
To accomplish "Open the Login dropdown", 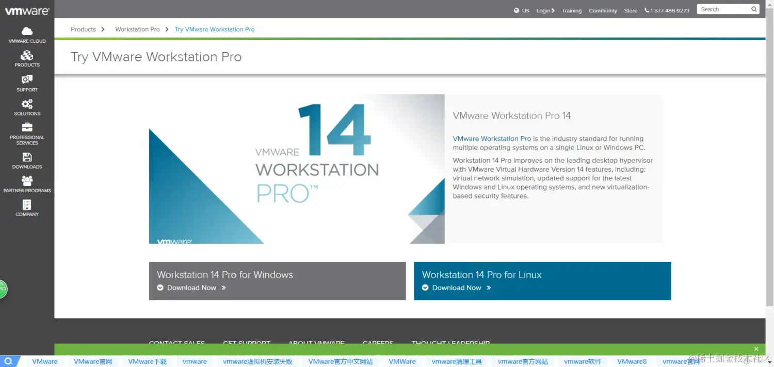I will pyautogui.click(x=545, y=10).
